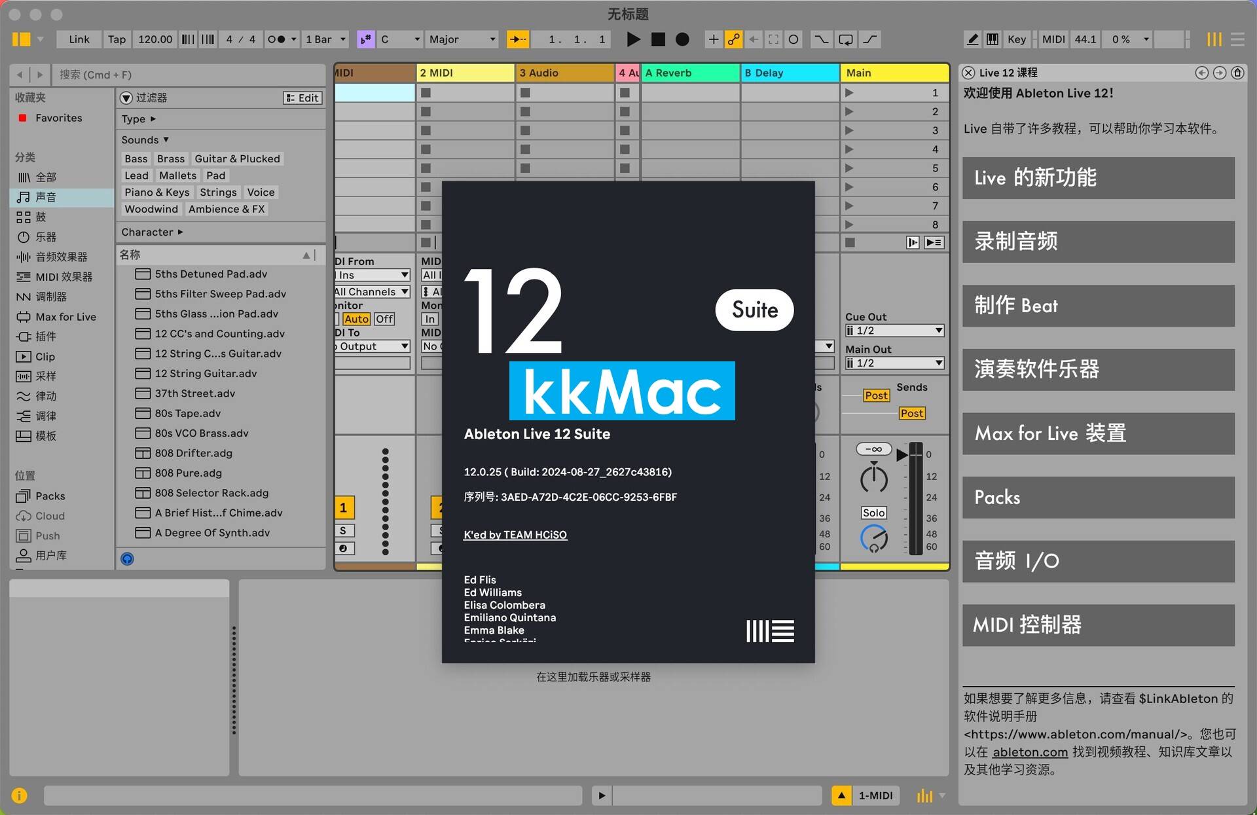Screen dimensions: 1257x815
Task: Click the phase nudge down icon
Action: pos(188,39)
